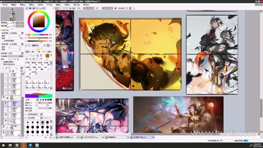The image size is (263, 148).
Task: Open the 窗口 Window menu
Action: coord(76,5)
